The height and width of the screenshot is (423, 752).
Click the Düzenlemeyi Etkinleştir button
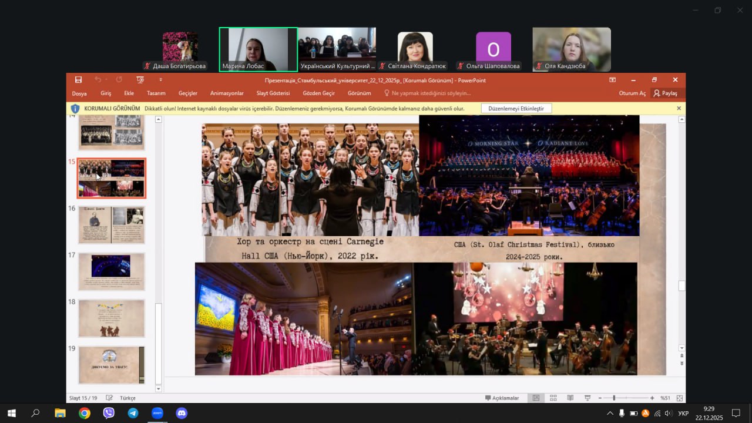pyautogui.click(x=516, y=109)
